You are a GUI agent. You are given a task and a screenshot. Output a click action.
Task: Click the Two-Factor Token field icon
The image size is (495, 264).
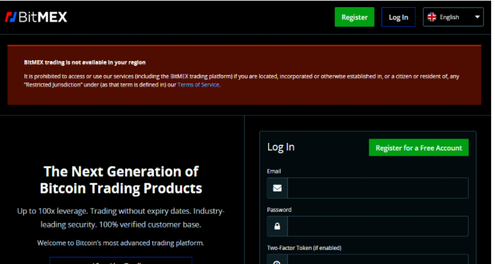(277, 261)
